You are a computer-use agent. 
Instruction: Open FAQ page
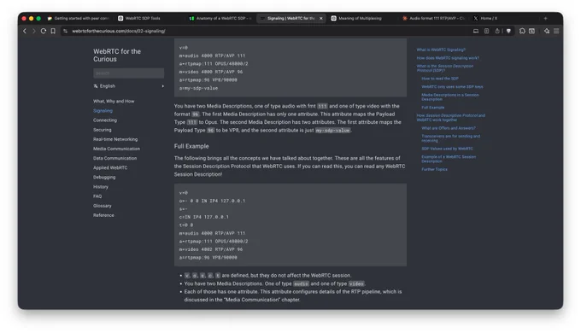(97, 196)
